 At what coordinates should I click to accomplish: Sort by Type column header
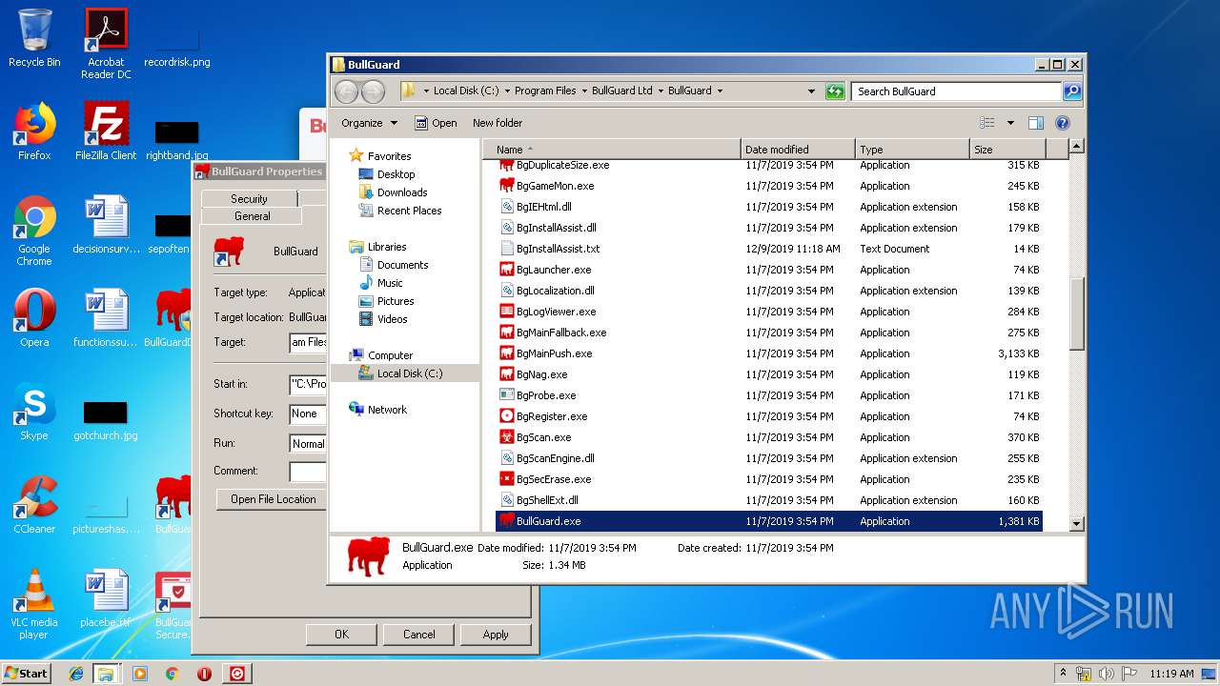tap(912, 150)
